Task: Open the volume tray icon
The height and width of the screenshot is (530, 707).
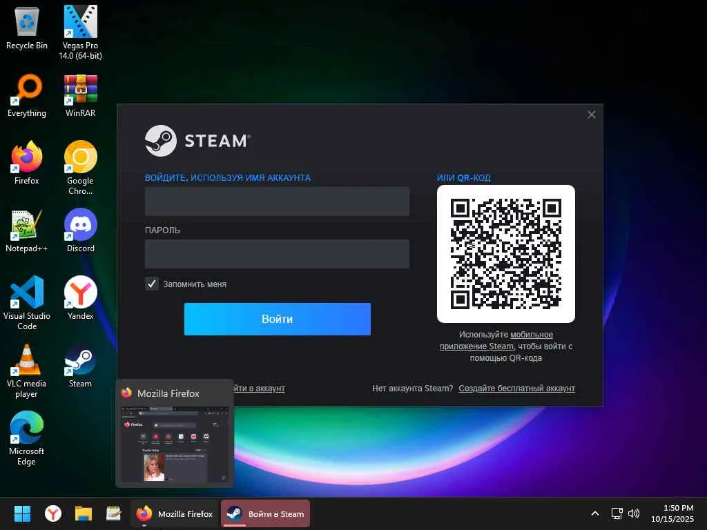Action: [x=634, y=513]
